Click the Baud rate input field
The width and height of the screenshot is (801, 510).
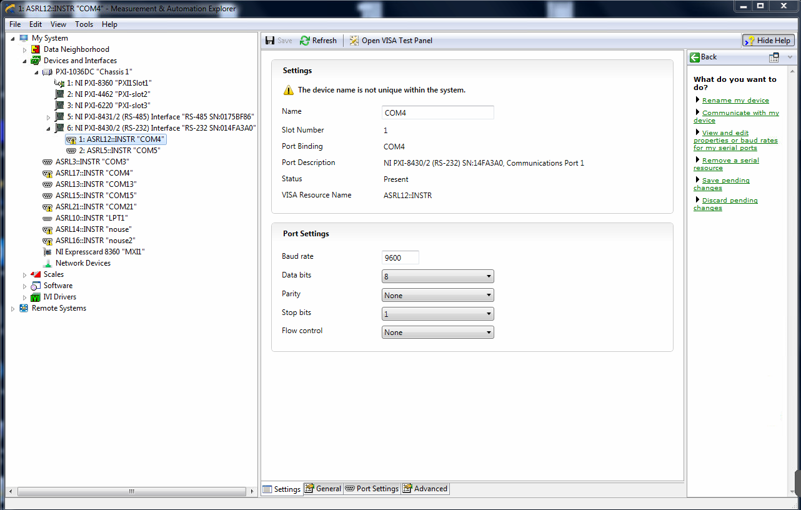[400, 257]
